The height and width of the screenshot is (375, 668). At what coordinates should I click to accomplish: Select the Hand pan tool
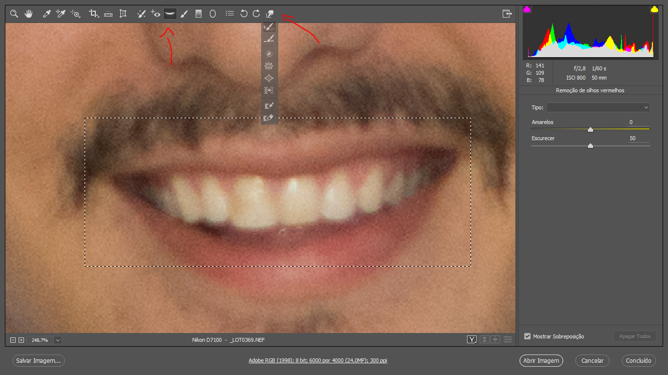click(28, 14)
